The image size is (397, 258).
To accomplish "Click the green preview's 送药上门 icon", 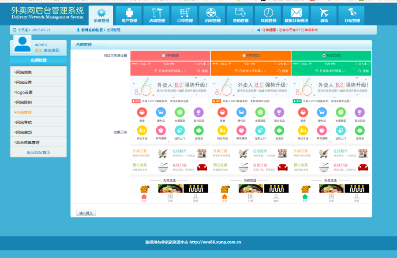I will pyautogui.click(x=341, y=131).
